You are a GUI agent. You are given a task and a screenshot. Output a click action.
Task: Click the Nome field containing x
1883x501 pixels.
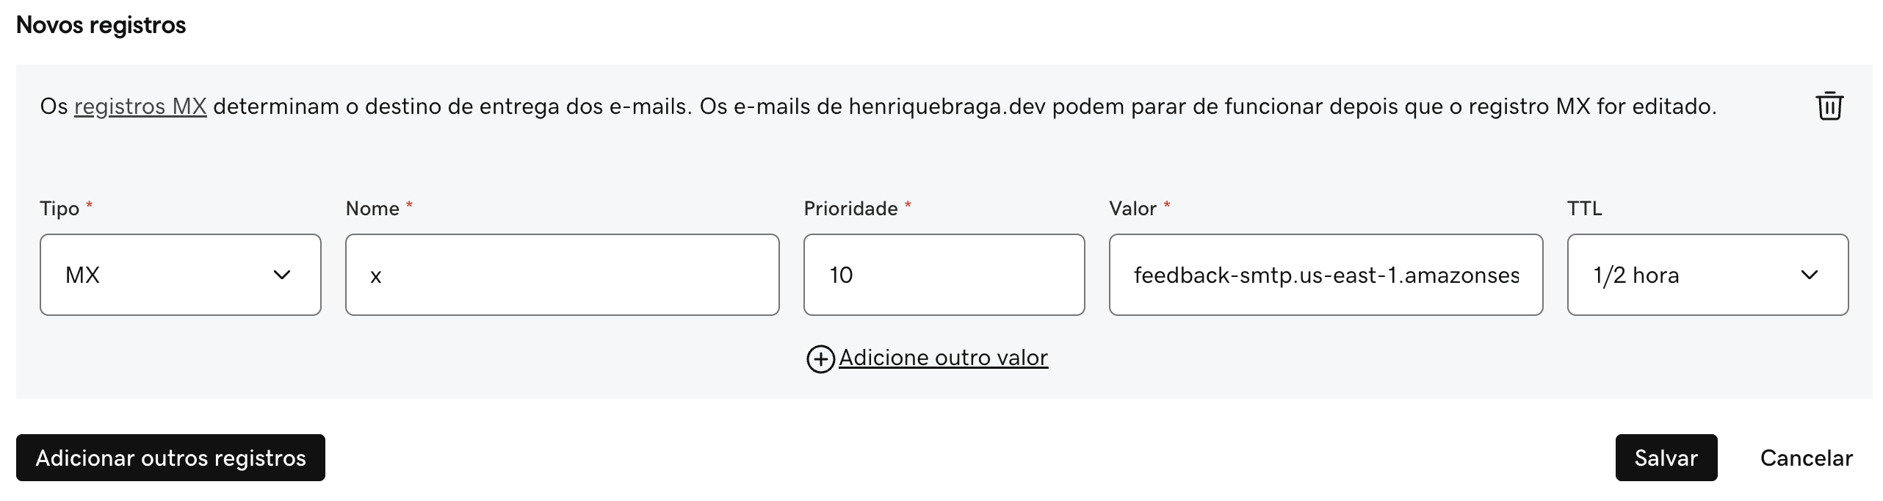[562, 274]
